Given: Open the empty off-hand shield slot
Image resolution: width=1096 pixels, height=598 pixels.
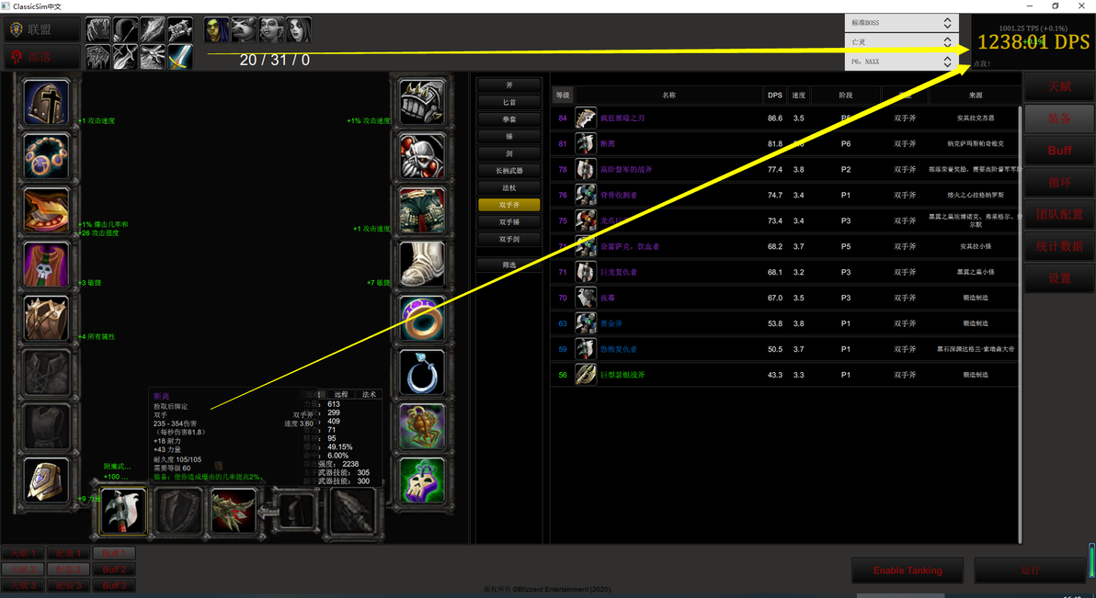Looking at the screenshot, I should pyautogui.click(x=178, y=512).
